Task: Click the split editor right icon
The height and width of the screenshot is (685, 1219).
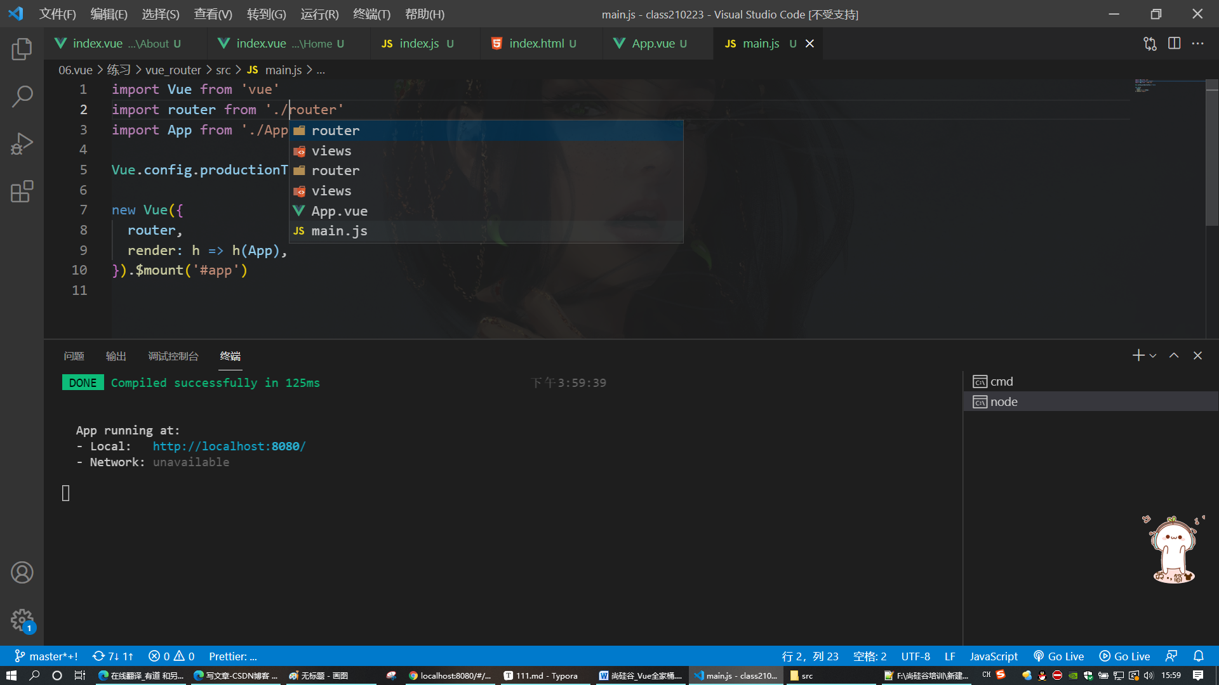Action: coord(1174,43)
